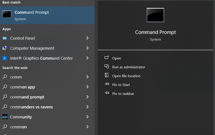
Task: Click the Intel Graphics Command Center icon
Action: [x=5, y=58]
